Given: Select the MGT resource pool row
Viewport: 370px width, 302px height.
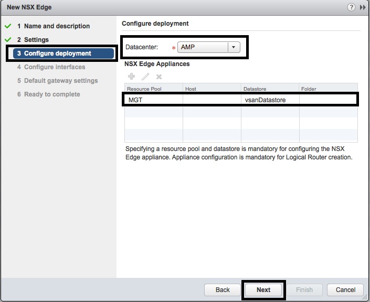Looking at the screenshot, I should (x=152, y=100).
